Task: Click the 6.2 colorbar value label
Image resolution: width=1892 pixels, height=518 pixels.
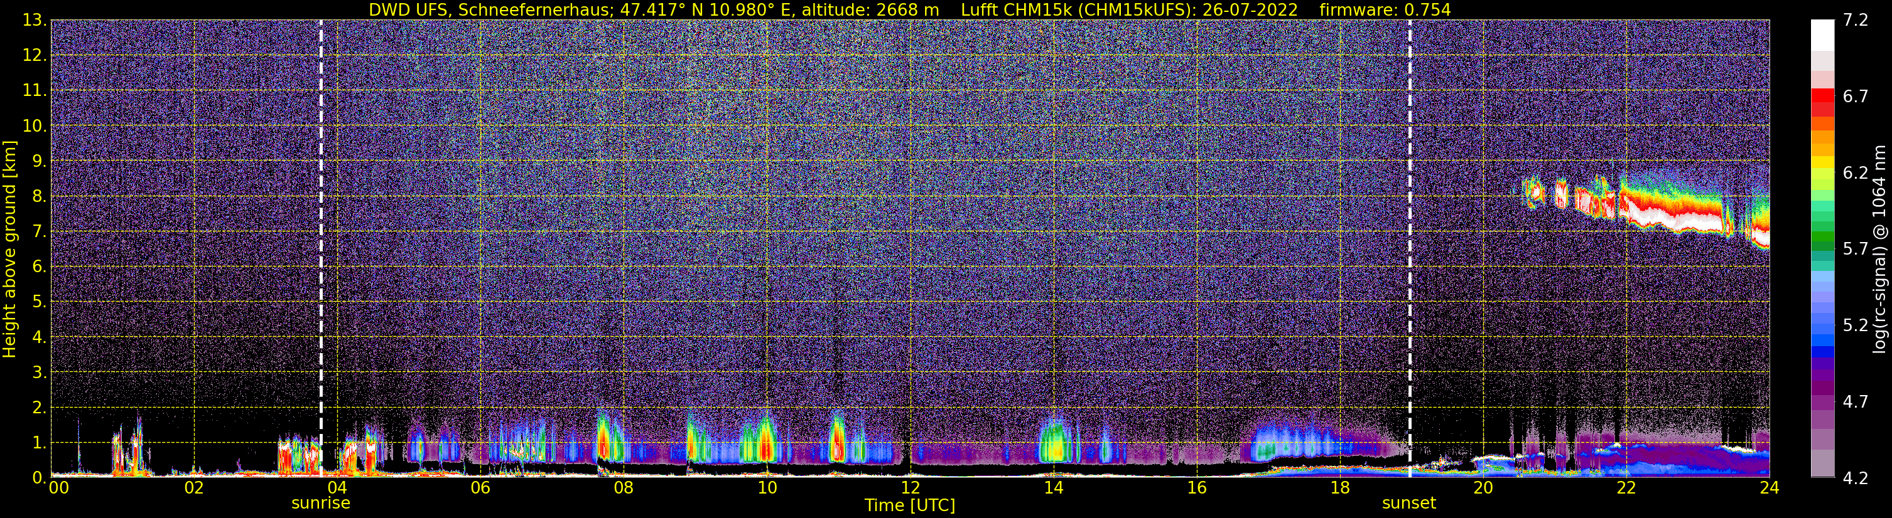Action: click(x=1856, y=173)
